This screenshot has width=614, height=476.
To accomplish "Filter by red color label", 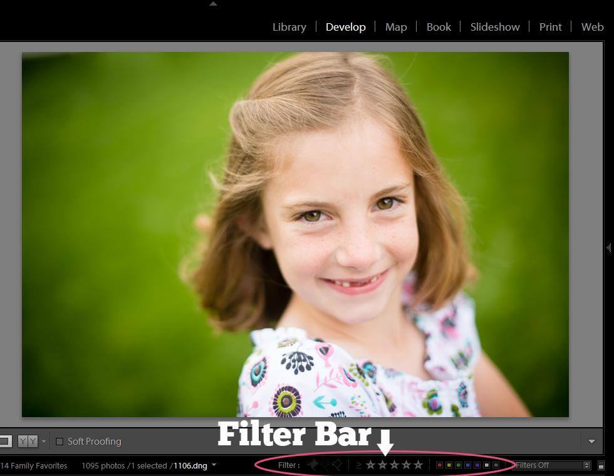I will tap(440, 465).
